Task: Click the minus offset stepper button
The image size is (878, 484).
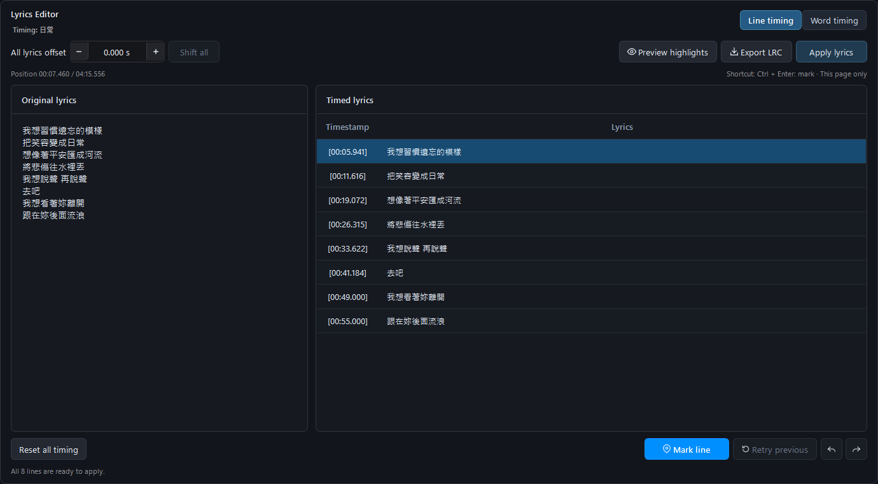Action: pos(79,52)
